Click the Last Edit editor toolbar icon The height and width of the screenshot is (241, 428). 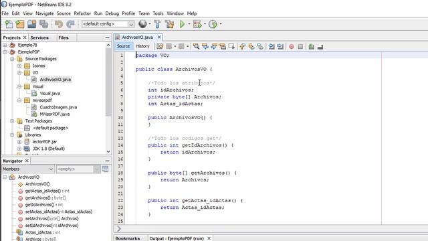(x=160, y=46)
